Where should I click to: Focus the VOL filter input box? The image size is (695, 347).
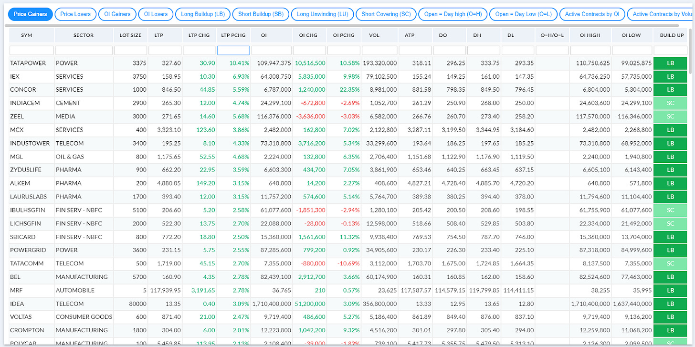tap(379, 50)
